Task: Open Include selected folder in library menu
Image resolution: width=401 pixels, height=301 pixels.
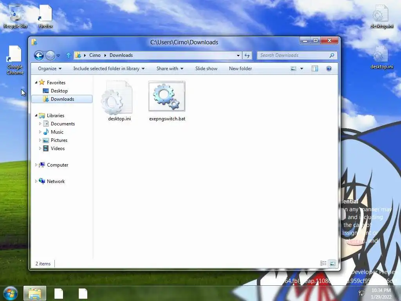Action: pyautogui.click(x=109, y=69)
